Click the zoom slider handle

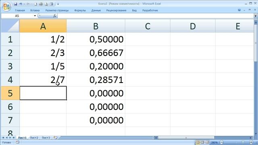point(243,142)
